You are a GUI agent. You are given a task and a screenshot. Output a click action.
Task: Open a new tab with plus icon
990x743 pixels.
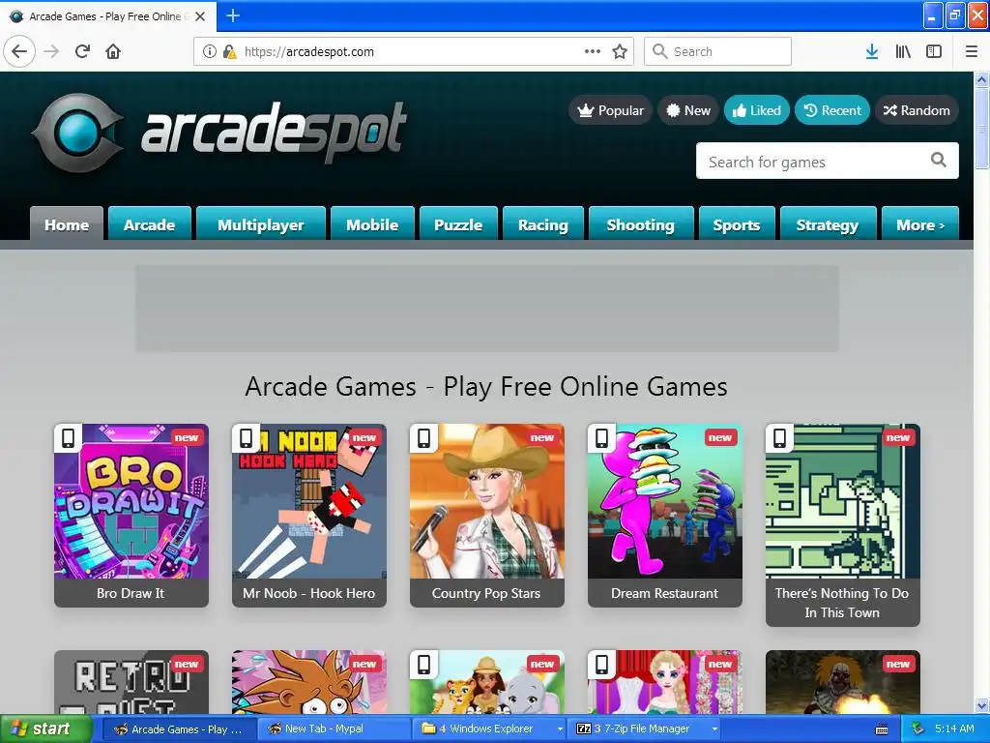(233, 15)
